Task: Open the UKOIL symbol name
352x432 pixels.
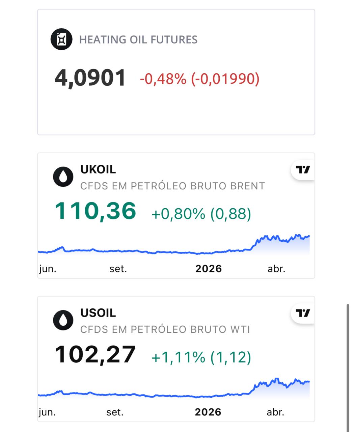Action: coord(98,169)
